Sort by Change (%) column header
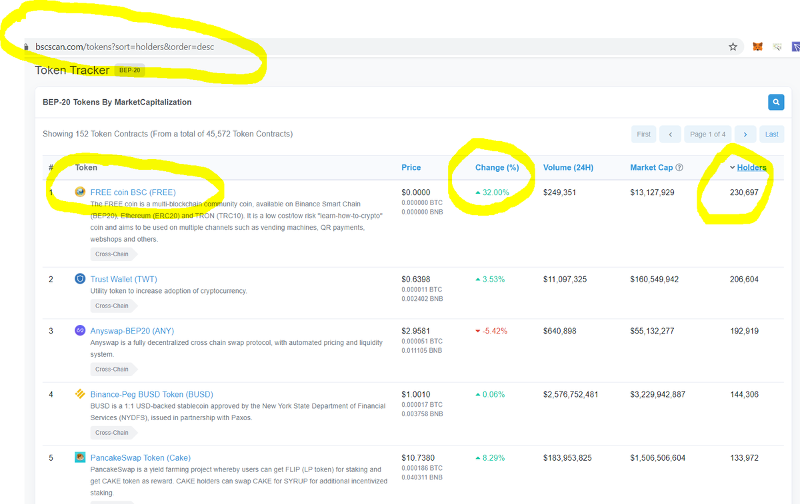 pyautogui.click(x=497, y=168)
